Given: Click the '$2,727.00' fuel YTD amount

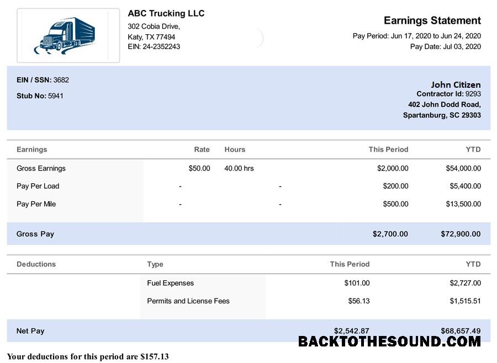Looking at the screenshot, I should pos(466,283).
